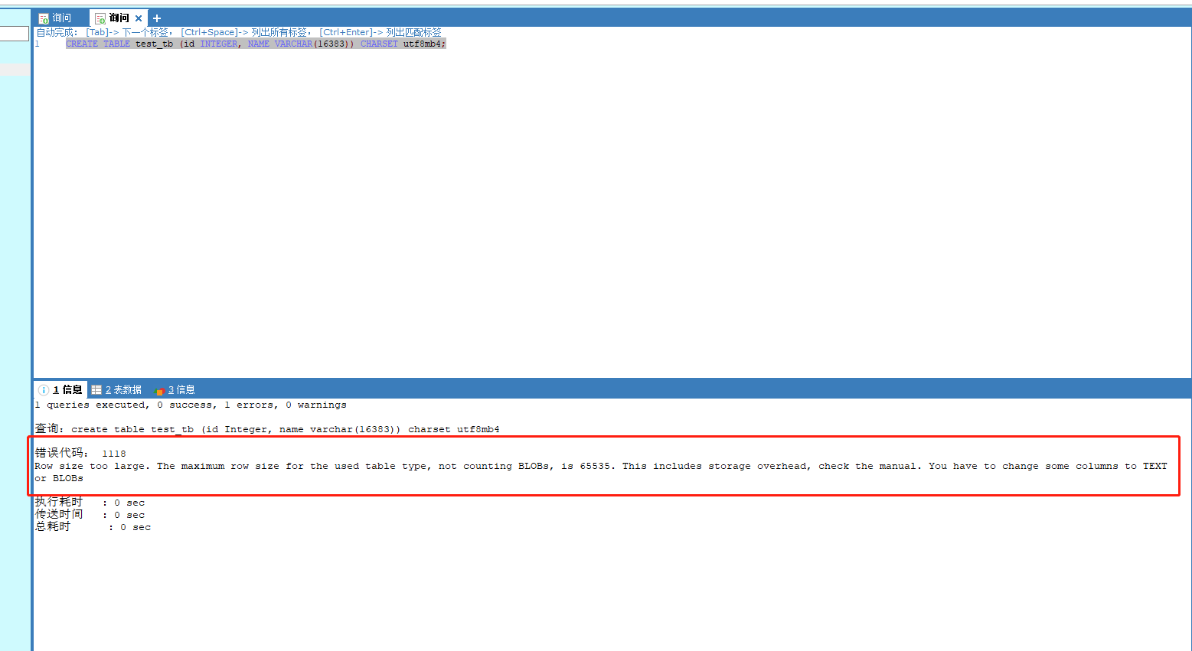Screen dimensions: 1192x651
Task: Click the 'Row size too large' error message
Action: pyautogui.click(x=601, y=466)
